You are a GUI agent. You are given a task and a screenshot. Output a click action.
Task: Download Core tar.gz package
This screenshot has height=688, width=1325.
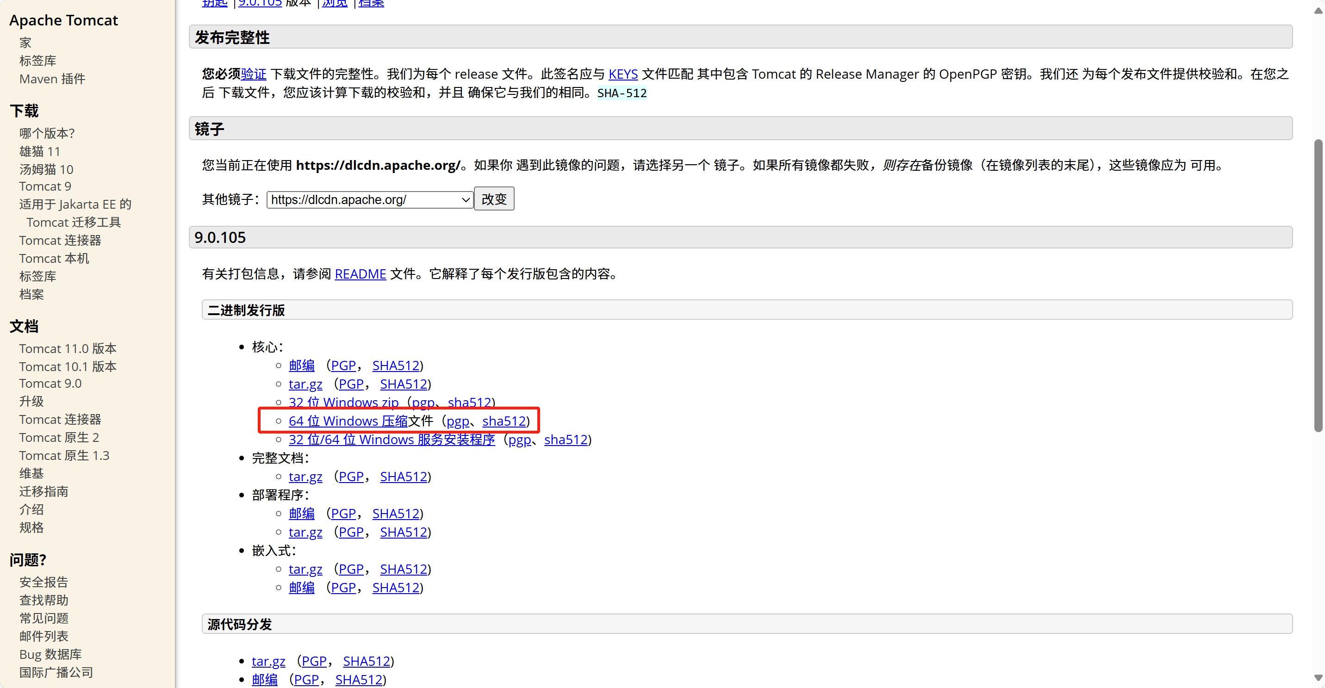click(x=305, y=384)
